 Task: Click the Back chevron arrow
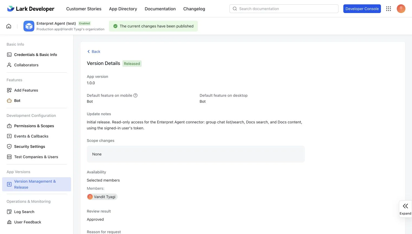tap(89, 51)
